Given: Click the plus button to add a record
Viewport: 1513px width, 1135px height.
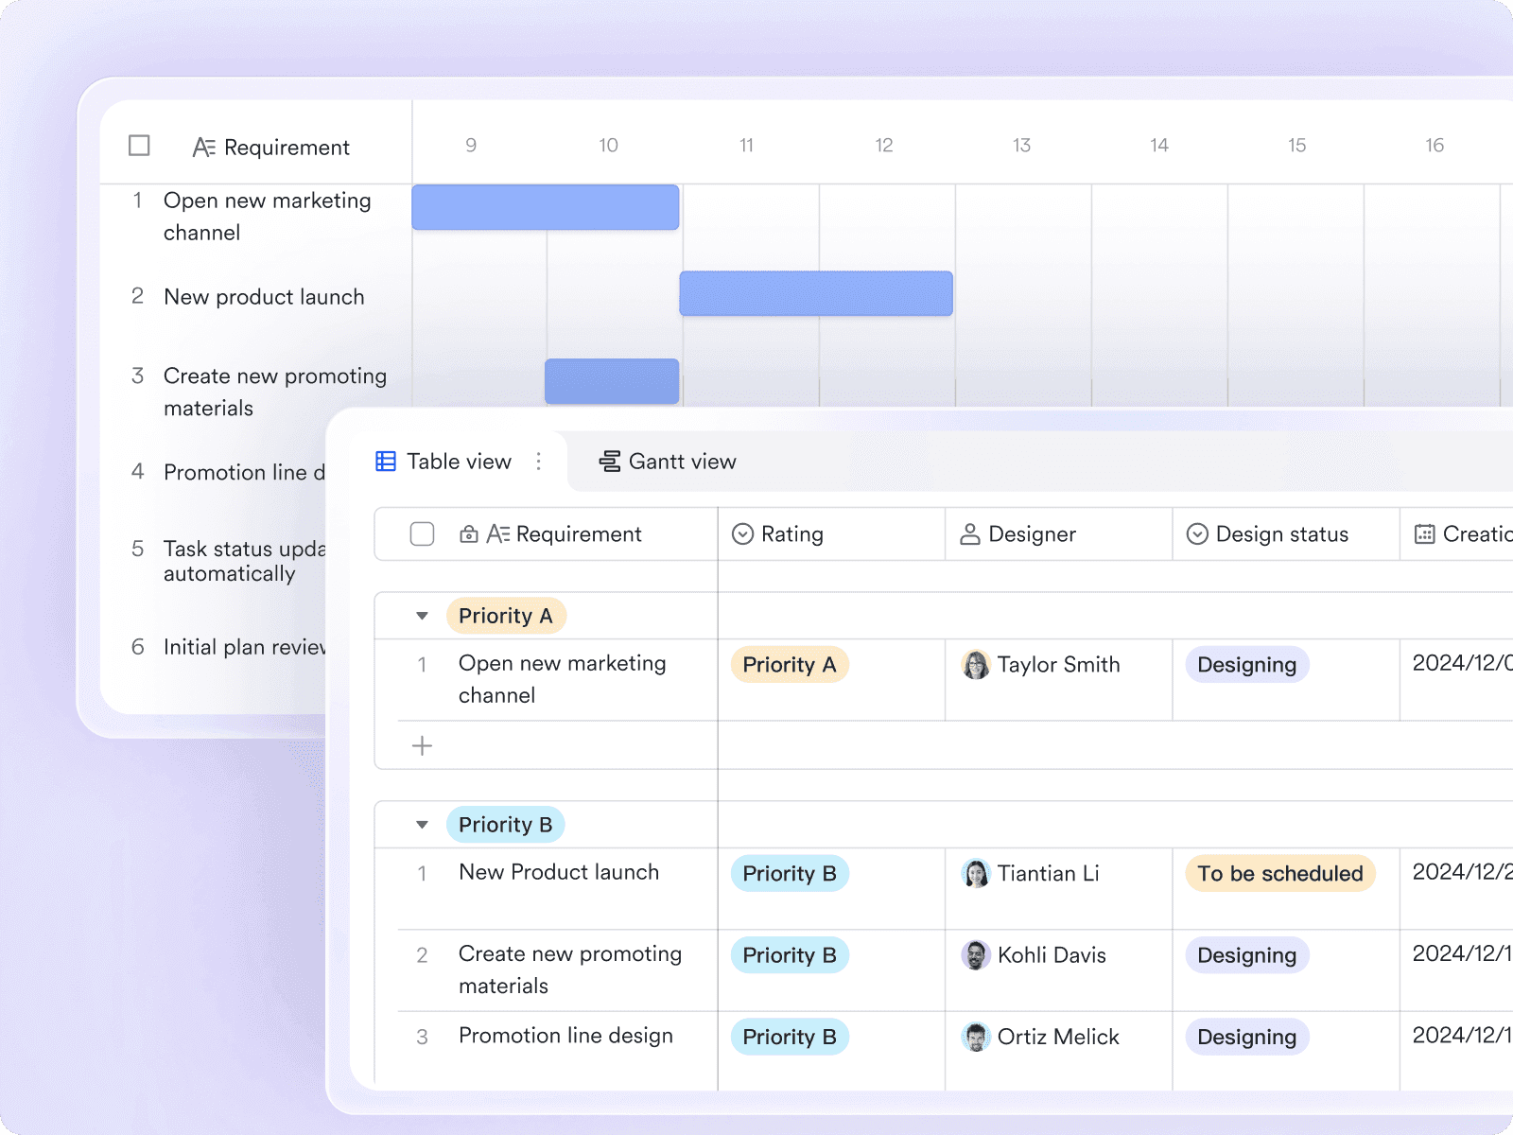Looking at the screenshot, I should 423,745.
